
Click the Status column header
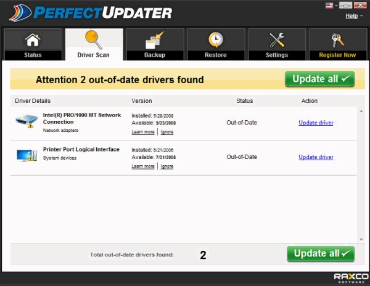pyautogui.click(x=244, y=101)
